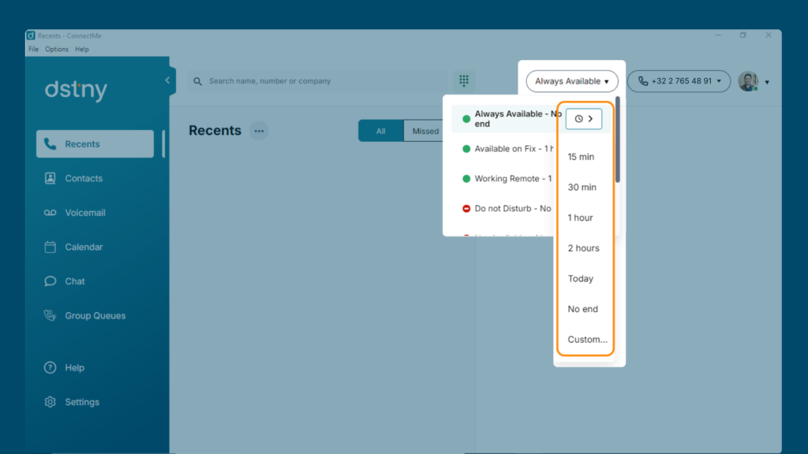This screenshot has width=808, height=454.
Task: Open the dial pad grid icon
Action: tap(464, 81)
